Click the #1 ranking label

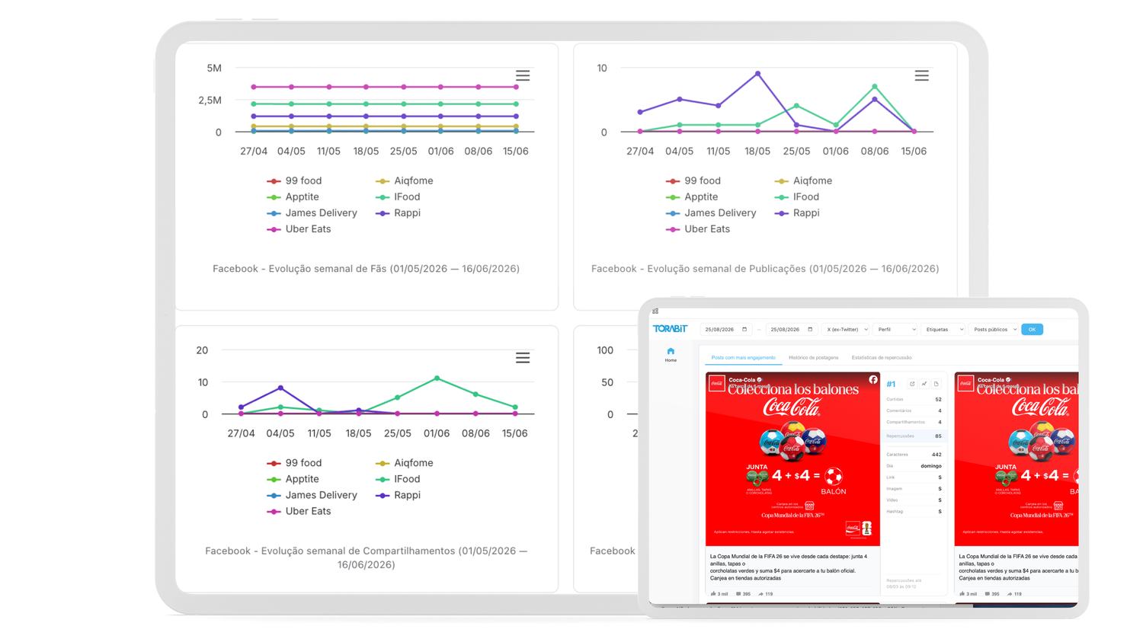(x=891, y=385)
